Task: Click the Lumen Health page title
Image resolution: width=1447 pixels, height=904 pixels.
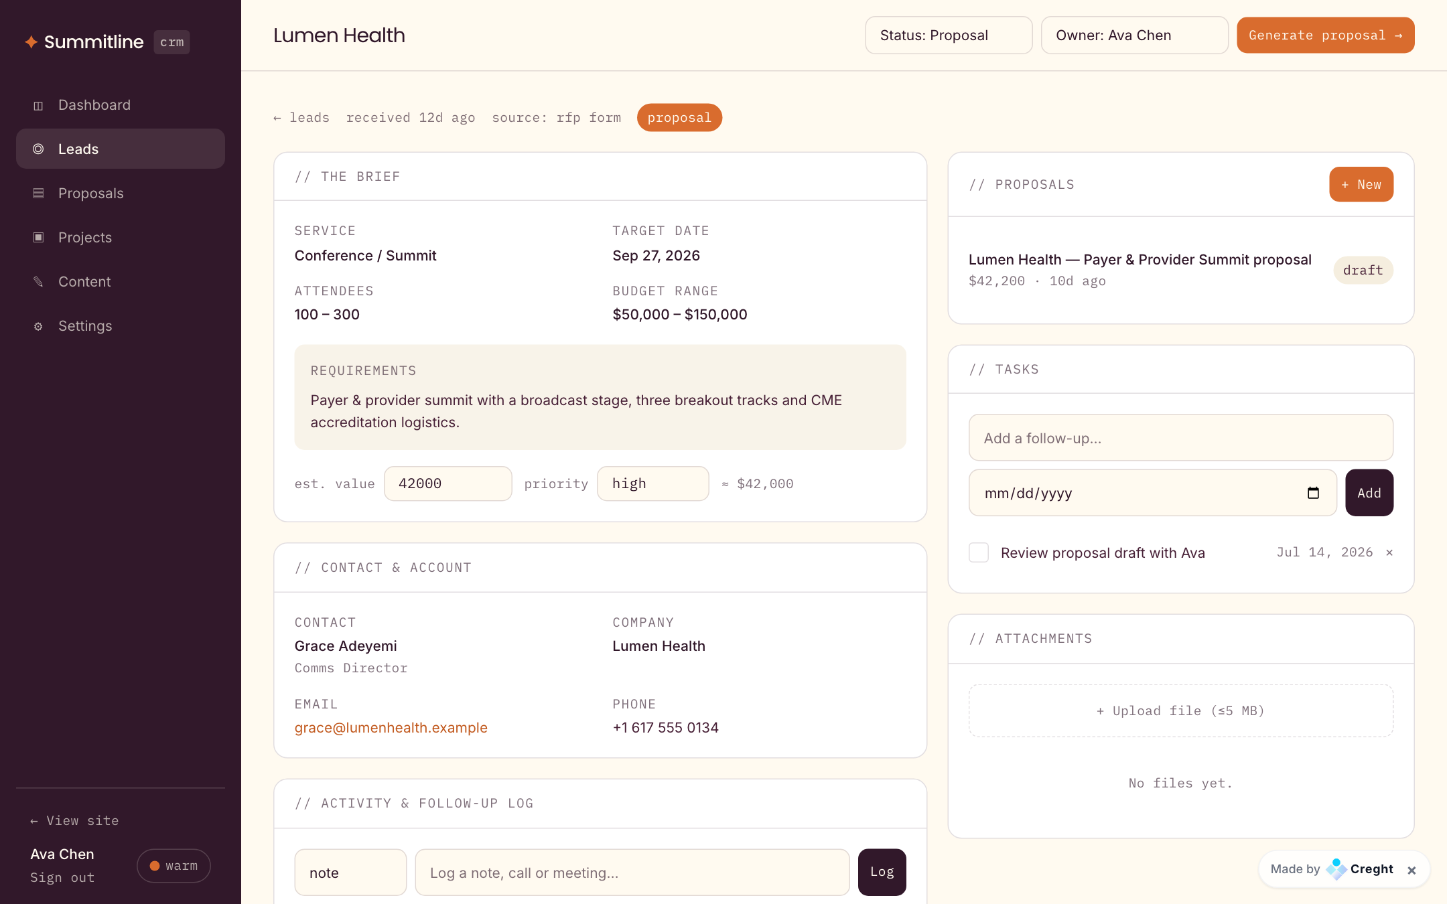Action: tap(339, 35)
